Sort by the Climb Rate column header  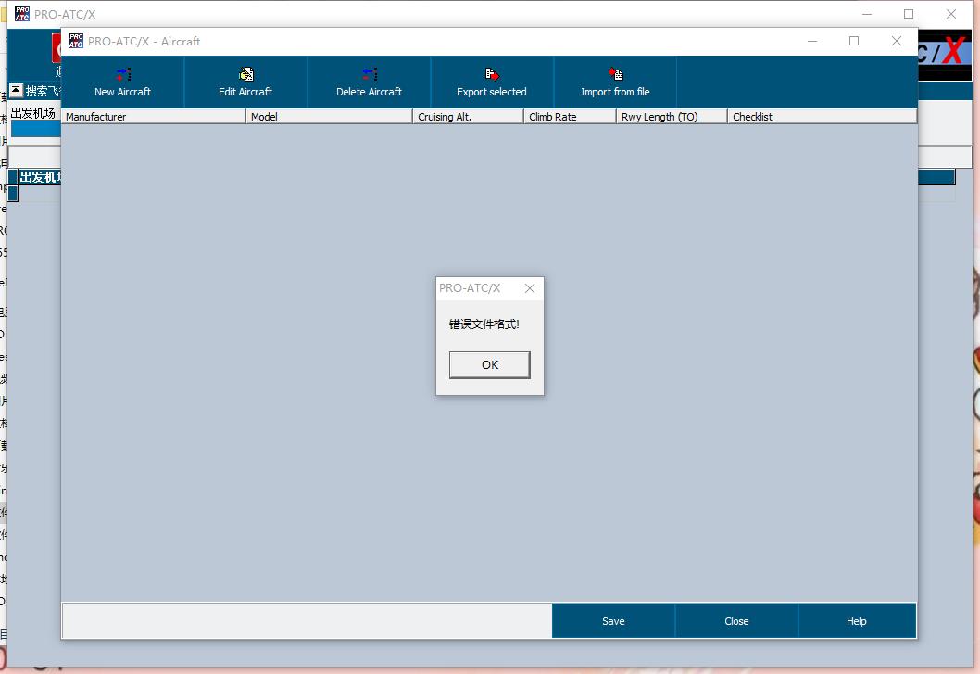[570, 117]
